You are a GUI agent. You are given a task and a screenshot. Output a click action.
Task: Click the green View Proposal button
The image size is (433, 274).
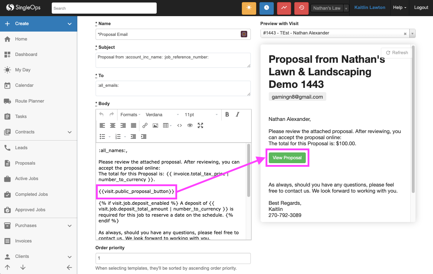(x=287, y=158)
